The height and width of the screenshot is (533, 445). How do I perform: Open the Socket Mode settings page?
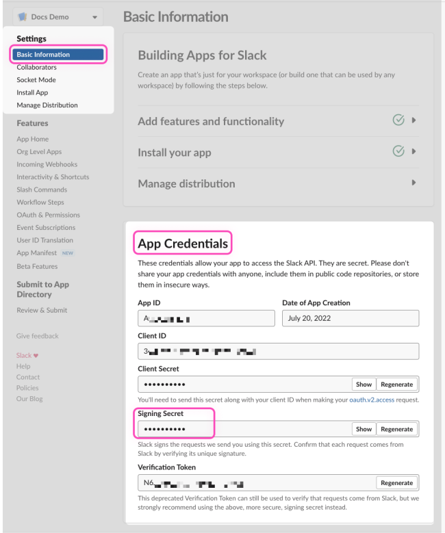click(36, 80)
